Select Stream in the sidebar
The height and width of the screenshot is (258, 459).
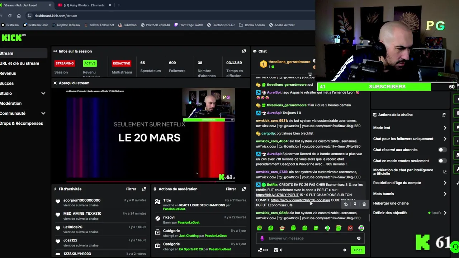click(23, 53)
